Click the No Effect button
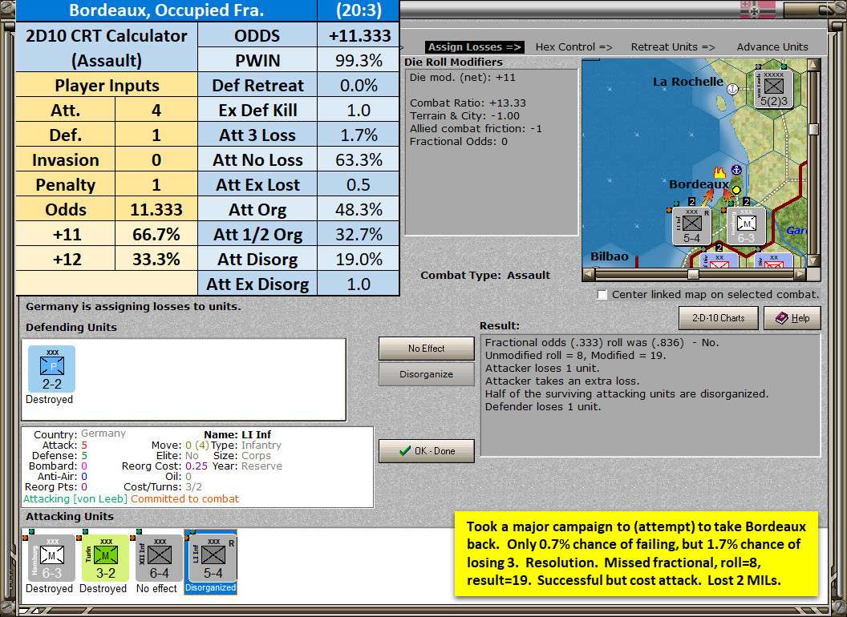This screenshot has height=617, width=847. pos(426,349)
